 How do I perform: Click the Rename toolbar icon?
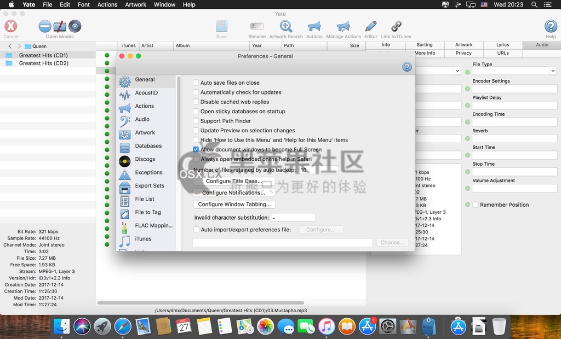(x=257, y=26)
